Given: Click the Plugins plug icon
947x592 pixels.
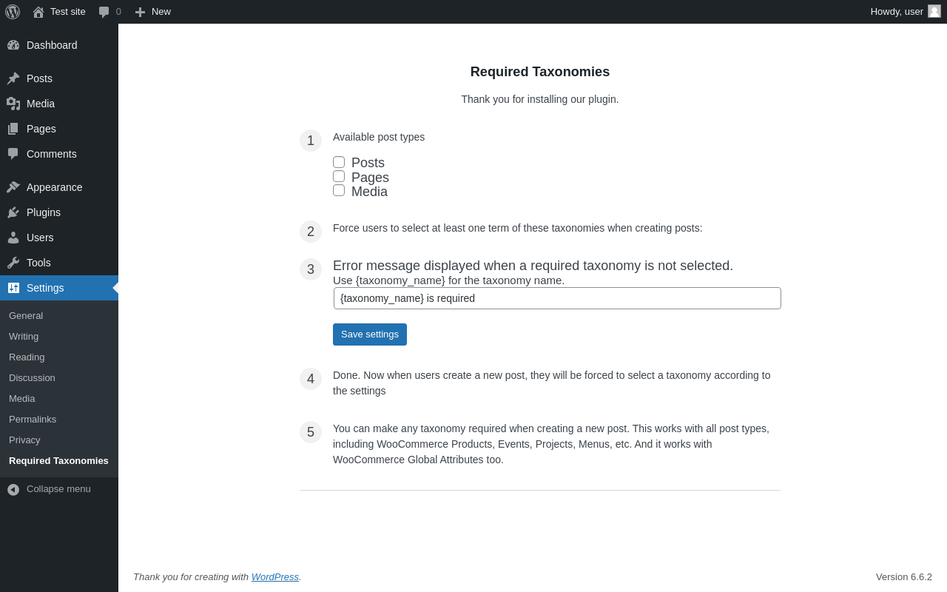Looking at the screenshot, I should [13, 212].
